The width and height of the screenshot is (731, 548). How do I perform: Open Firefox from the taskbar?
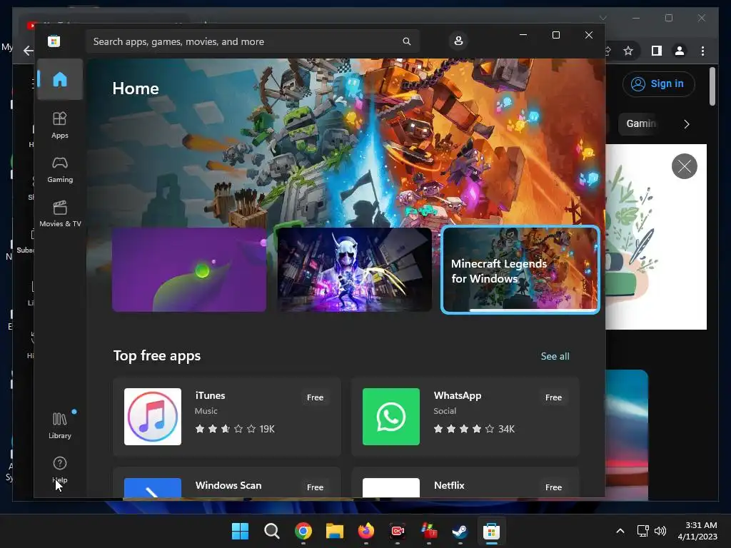click(x=366, y=531)
